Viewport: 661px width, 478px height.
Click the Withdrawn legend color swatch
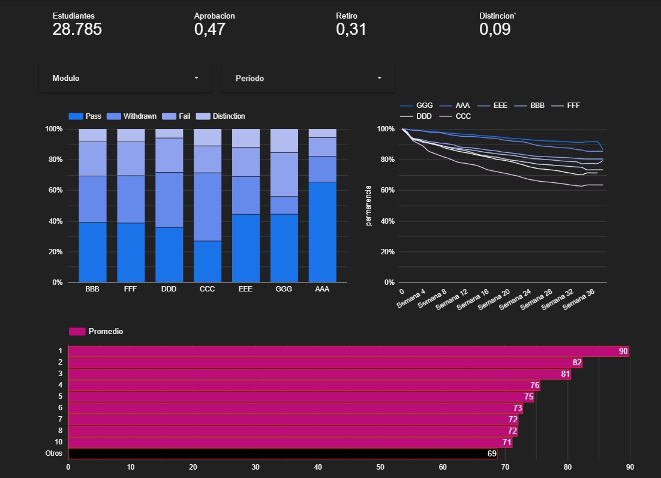pos(114,116)
